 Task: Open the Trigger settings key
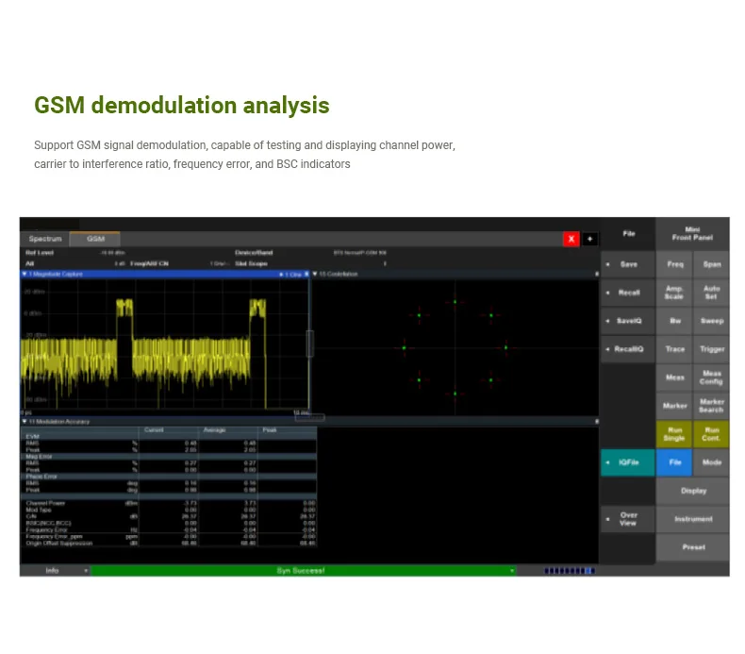[x=711, y=349]
